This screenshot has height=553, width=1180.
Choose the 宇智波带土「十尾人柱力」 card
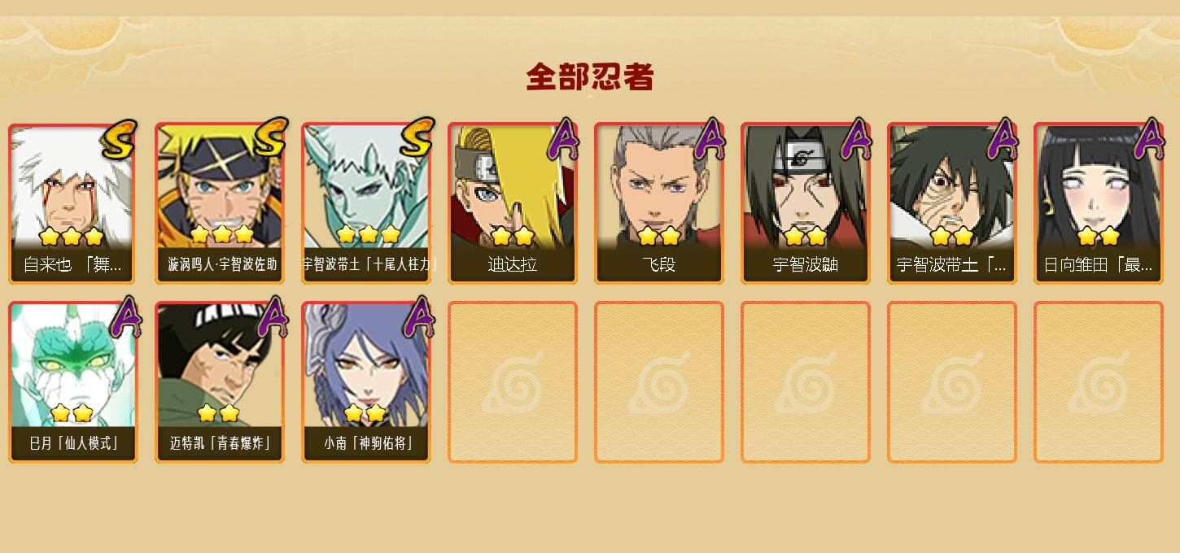tap(366, 202)
